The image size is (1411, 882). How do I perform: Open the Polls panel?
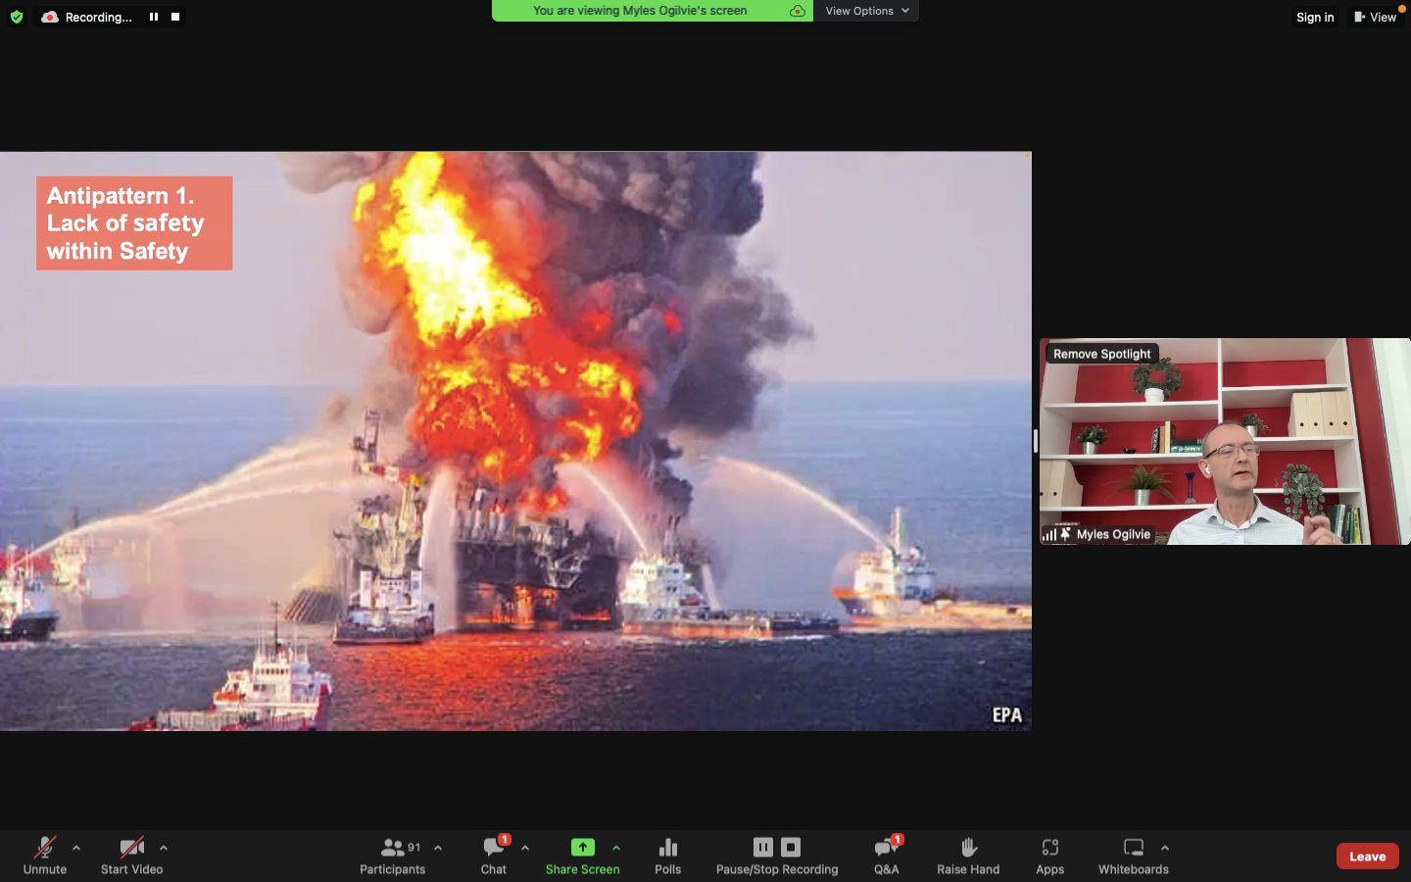(x=668, y=856)
